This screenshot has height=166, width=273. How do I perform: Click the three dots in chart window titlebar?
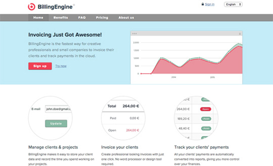click(134, 34)
